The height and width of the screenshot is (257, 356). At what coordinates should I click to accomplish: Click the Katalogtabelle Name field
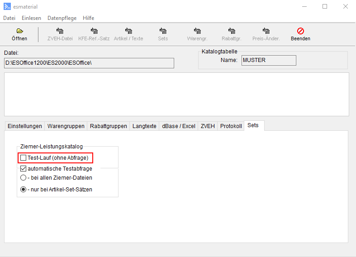[269, 60]
